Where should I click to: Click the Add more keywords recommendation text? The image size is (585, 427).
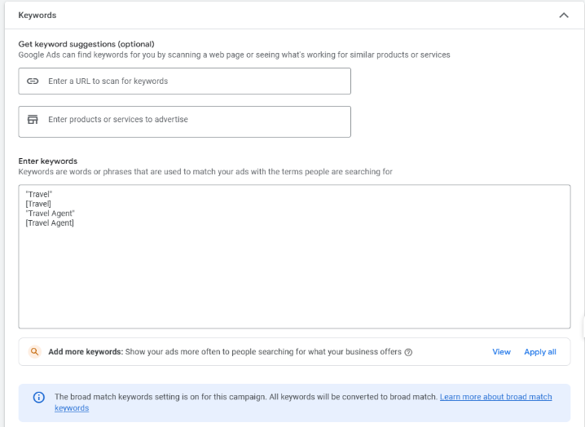tap(225, 351)
